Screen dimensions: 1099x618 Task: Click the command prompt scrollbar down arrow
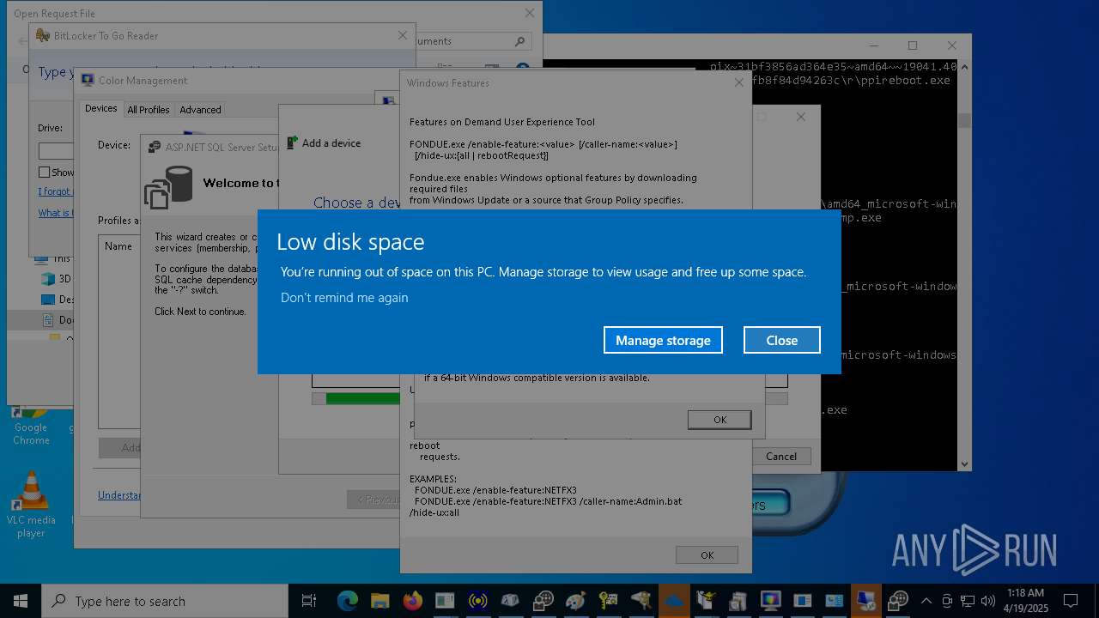coord(964,464)
